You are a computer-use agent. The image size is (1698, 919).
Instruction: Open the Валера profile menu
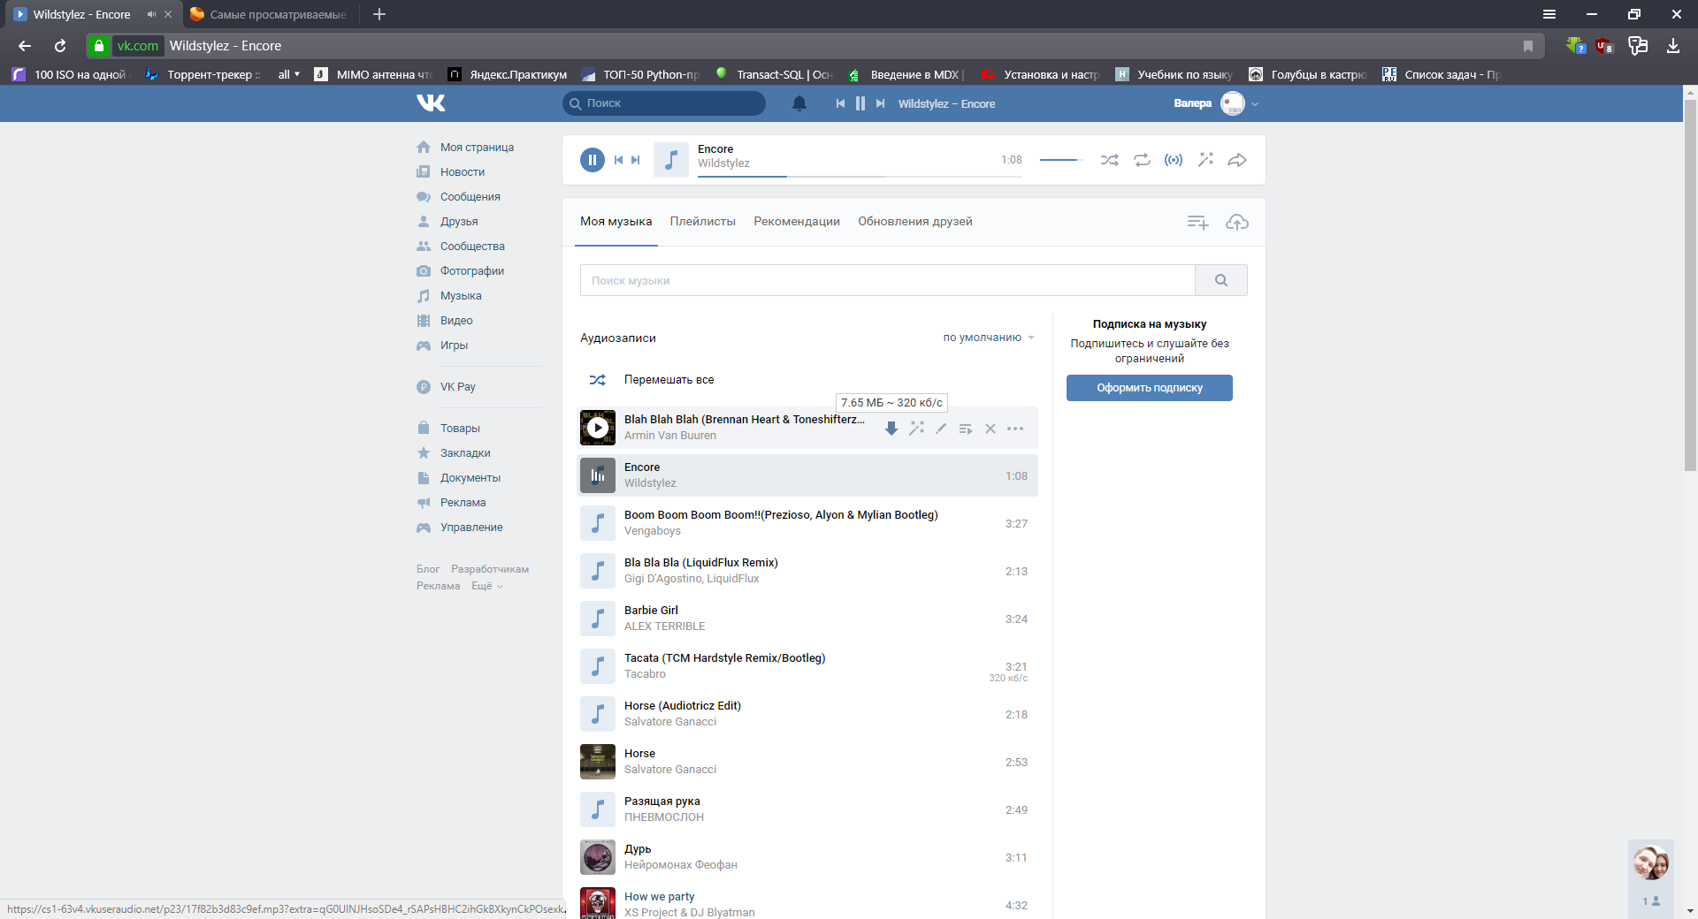1215,103
